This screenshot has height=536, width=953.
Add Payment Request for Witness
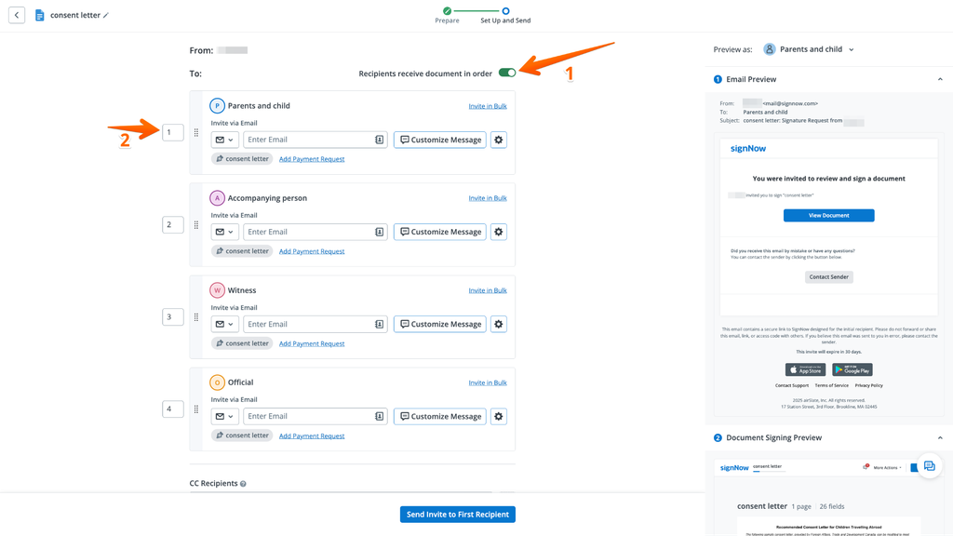(x=312, y=344)
